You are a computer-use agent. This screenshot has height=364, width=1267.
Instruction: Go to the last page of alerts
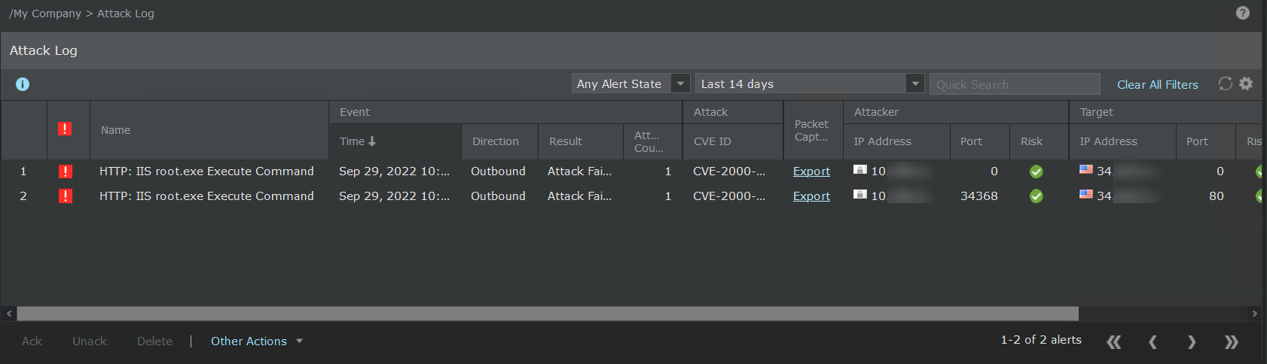pyautogui.click(x=1232, y=342)
